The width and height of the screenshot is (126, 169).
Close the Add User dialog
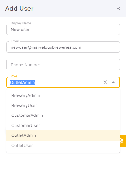pos(118,9)
